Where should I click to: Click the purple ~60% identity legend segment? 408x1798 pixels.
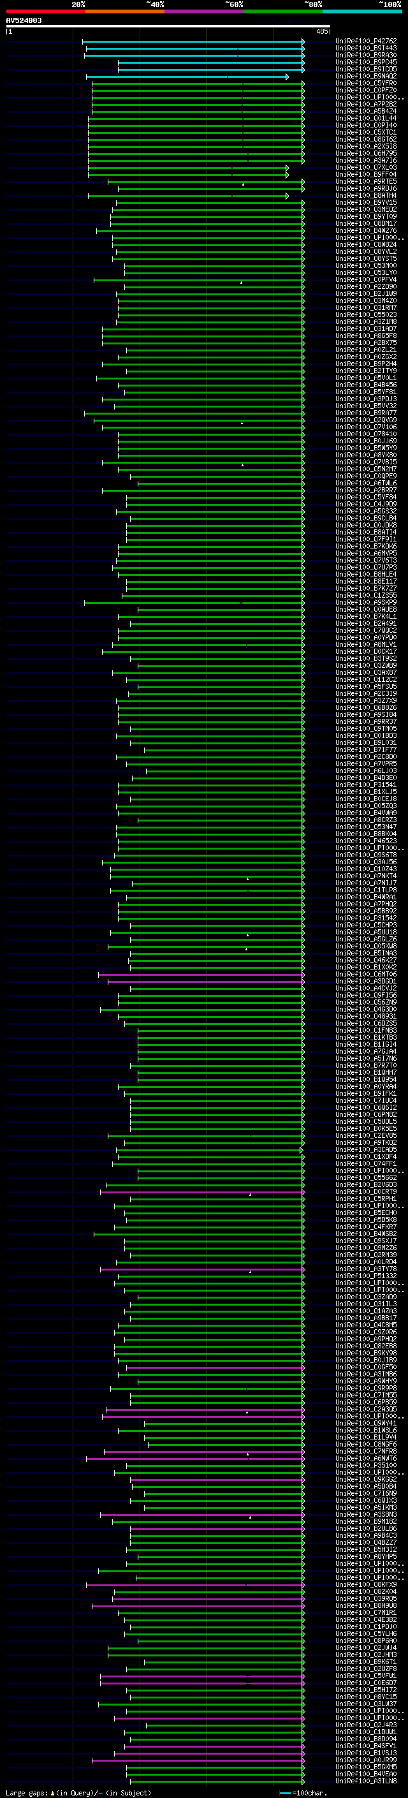tap(205, 11)
